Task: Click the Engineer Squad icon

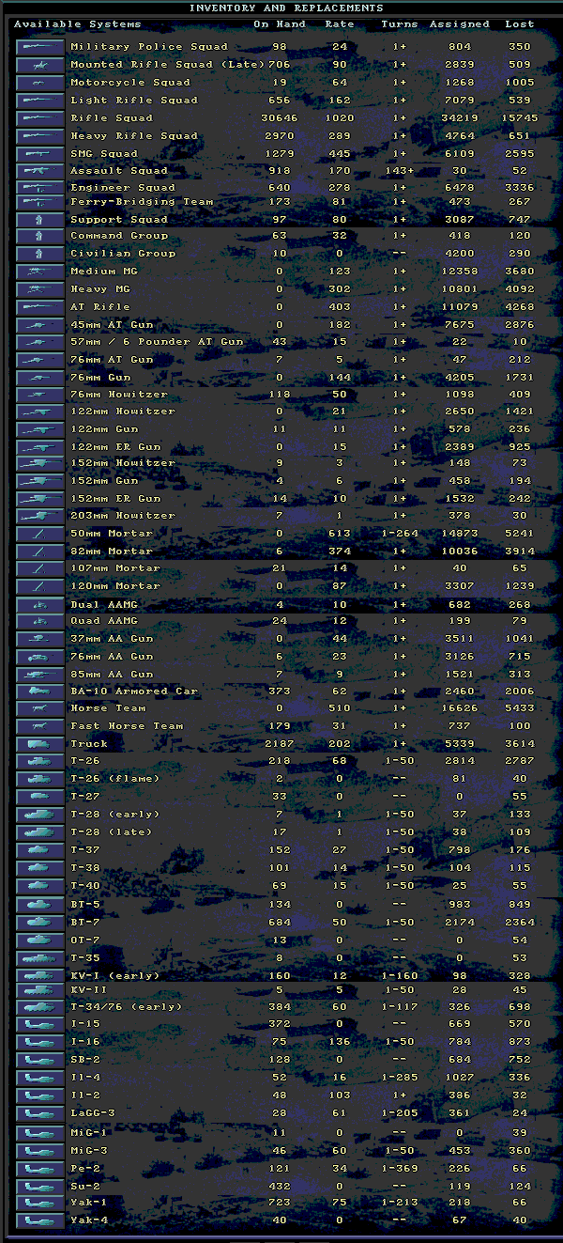Action: [40, 188]
